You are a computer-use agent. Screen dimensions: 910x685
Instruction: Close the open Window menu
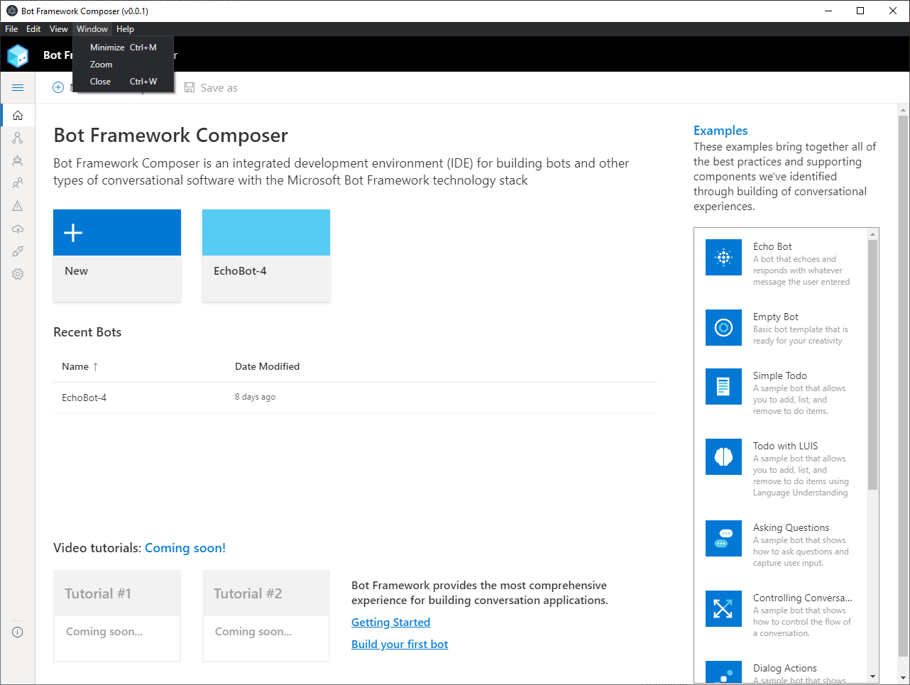[x=92, y=29]
